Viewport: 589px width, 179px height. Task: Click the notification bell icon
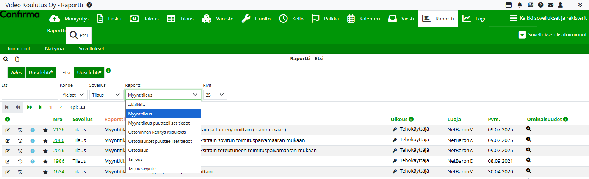519,5
